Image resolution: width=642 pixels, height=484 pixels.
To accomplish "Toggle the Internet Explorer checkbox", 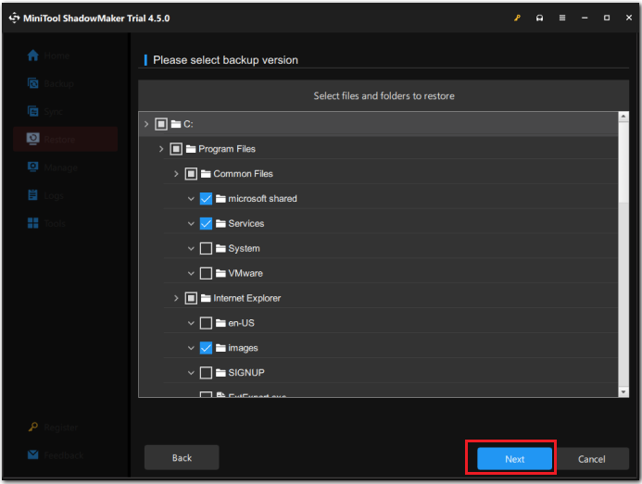I will click(191, 298).
